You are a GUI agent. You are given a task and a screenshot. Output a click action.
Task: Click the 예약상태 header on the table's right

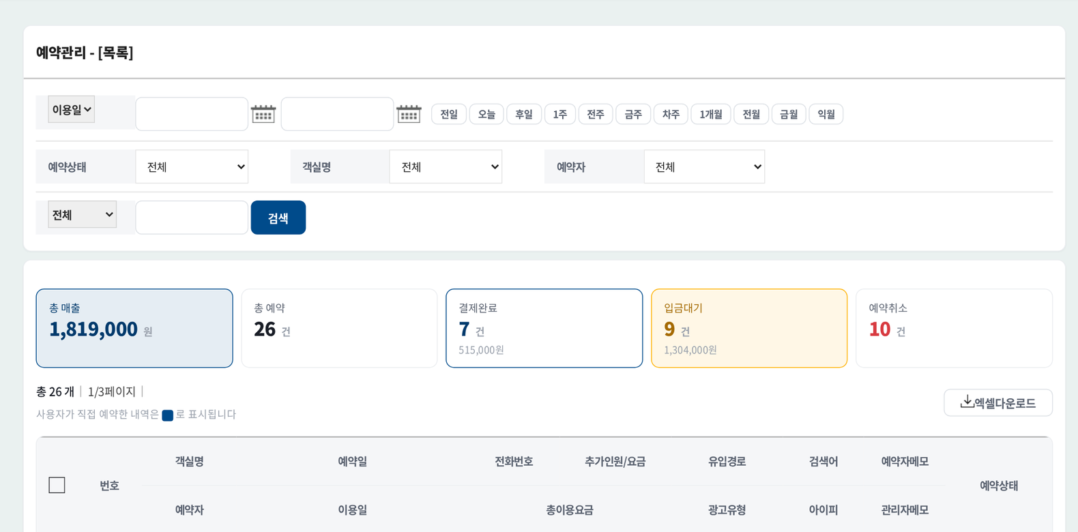point(999,486)
